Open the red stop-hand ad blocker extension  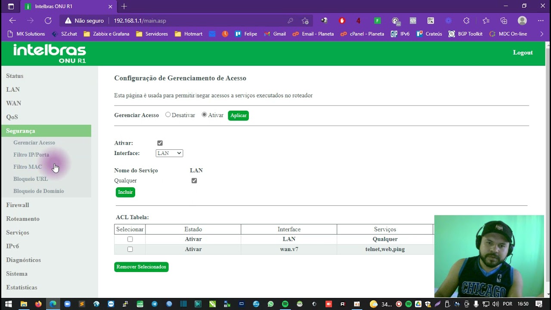342,21
